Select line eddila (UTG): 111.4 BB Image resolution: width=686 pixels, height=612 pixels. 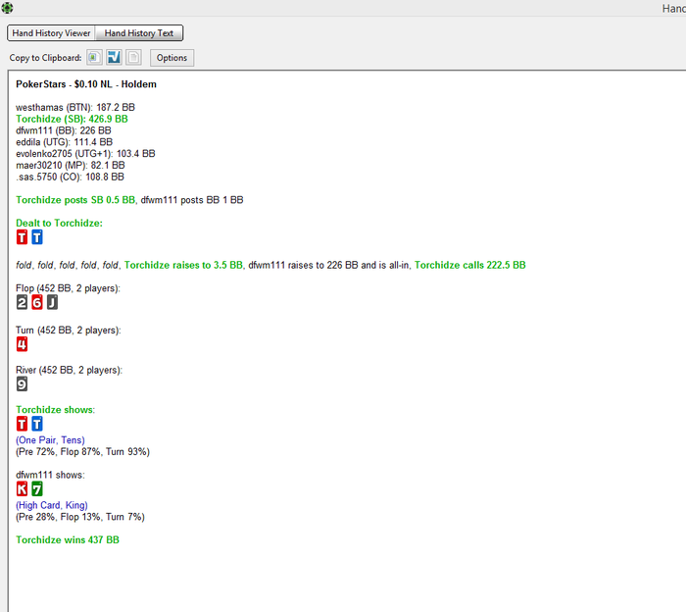65,142
